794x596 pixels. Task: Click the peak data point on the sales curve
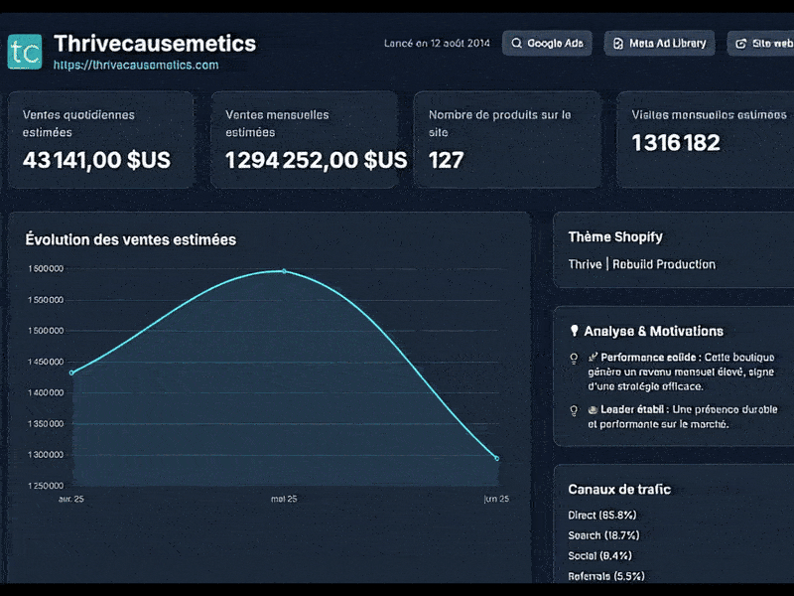[x=283, y=269]
